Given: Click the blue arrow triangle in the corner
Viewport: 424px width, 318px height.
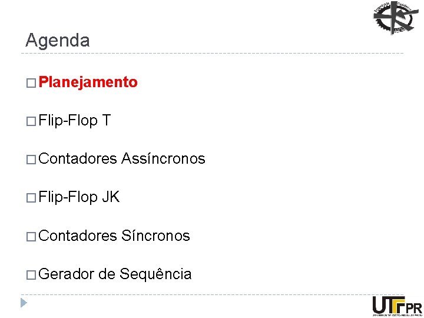Looking at the screenshot, I should click(x=23, y=304).
